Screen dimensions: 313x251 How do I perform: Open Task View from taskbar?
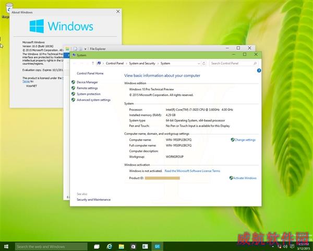(97, 247)
